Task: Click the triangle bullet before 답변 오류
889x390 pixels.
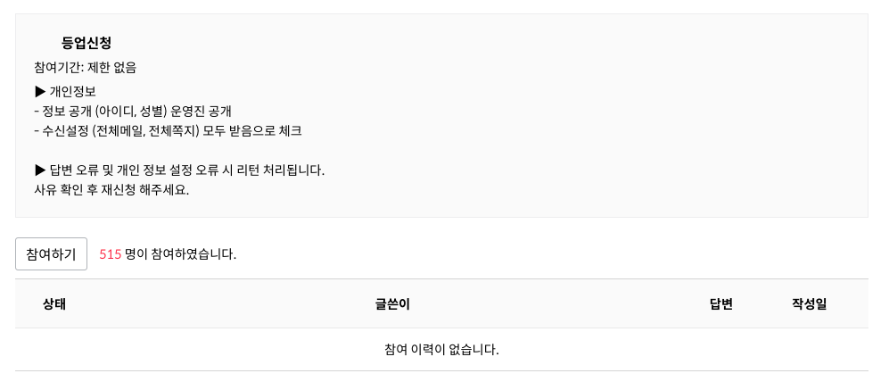Action: 40,170
